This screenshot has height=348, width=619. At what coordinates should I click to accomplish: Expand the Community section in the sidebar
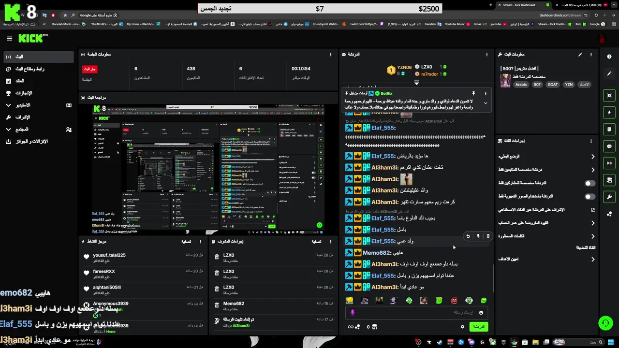pyautogui.click(x=8, y=129)
